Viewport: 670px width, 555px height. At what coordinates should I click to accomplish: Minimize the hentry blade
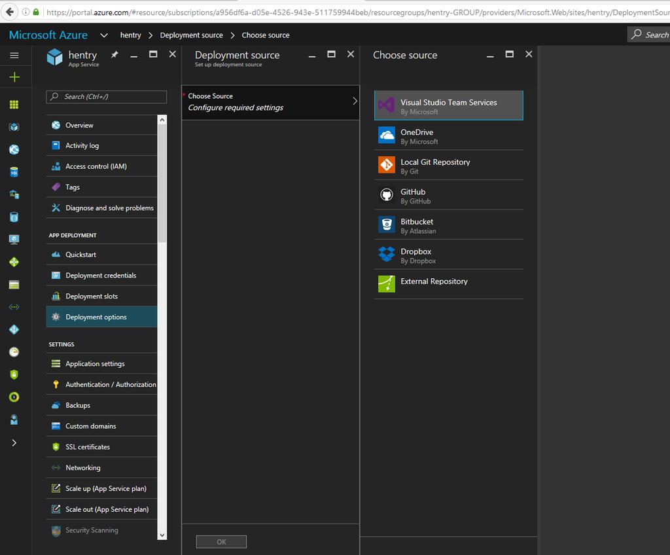pos(133,56)
